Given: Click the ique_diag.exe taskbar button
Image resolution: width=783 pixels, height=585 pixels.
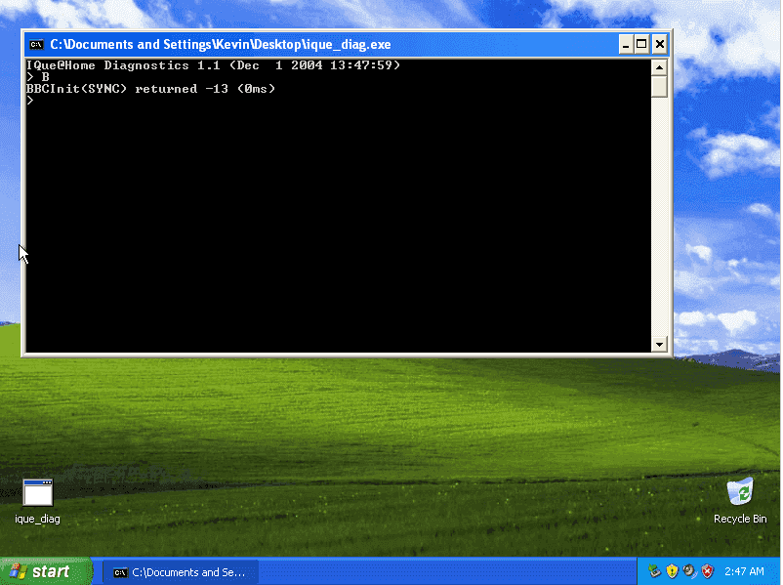Looking at the screenshot, I should (181, 572).
